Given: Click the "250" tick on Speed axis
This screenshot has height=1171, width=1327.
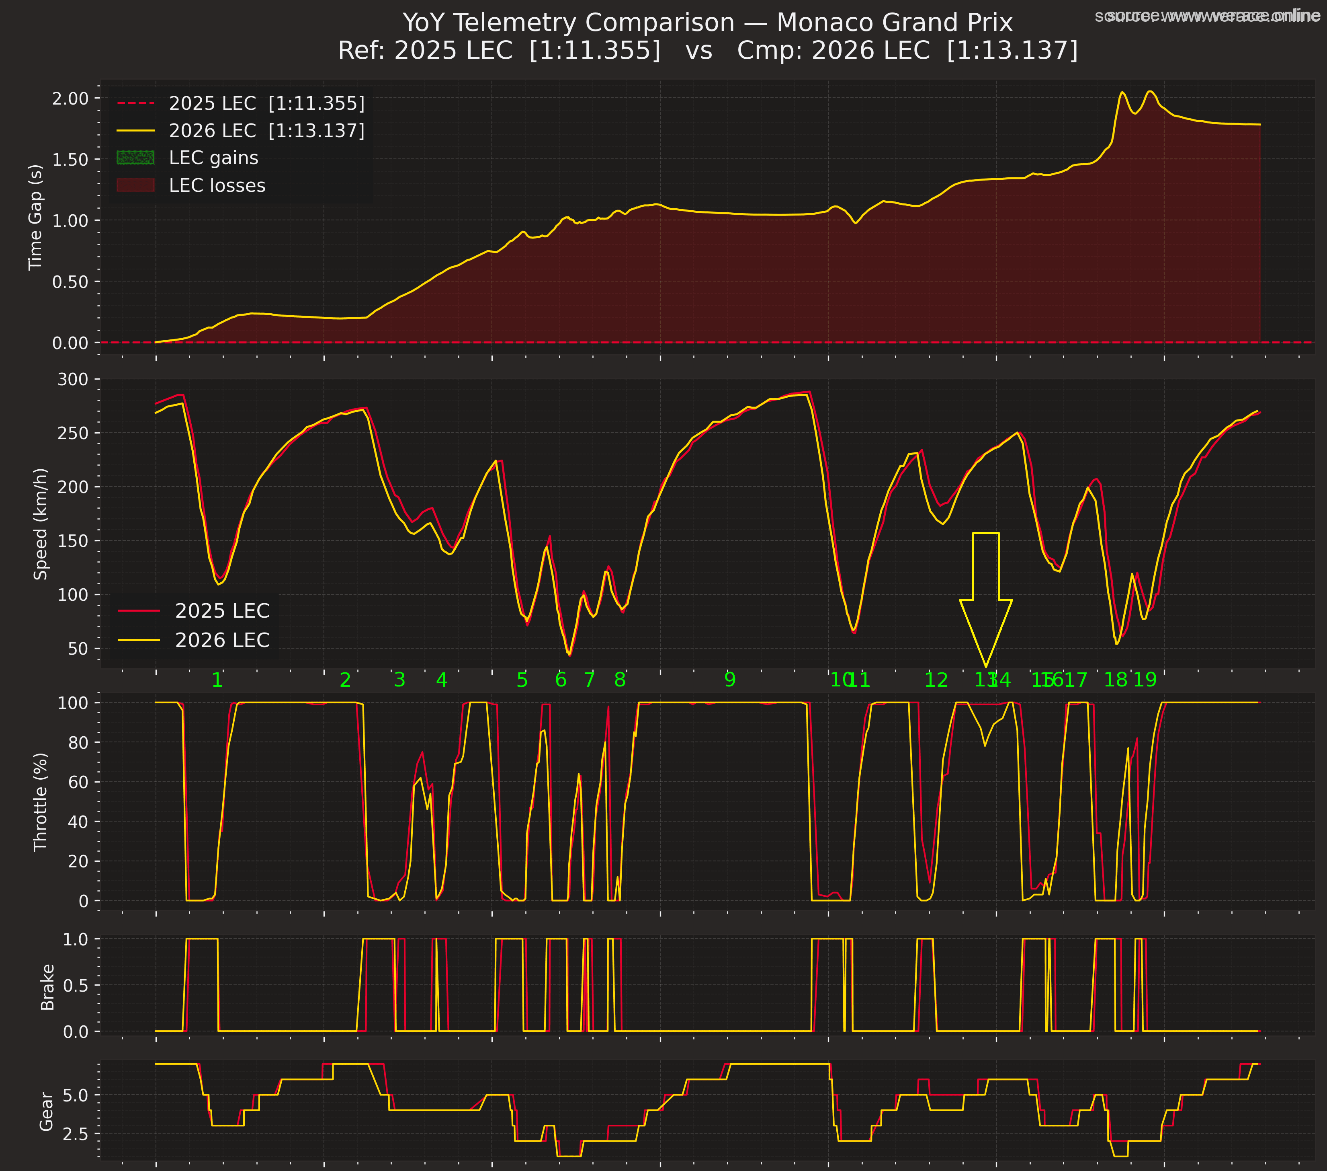Looking at the screenshot, I should click(74, 433).
